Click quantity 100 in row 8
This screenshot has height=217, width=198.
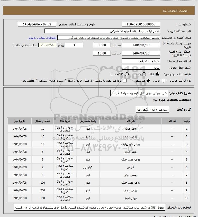coord(42,183)
